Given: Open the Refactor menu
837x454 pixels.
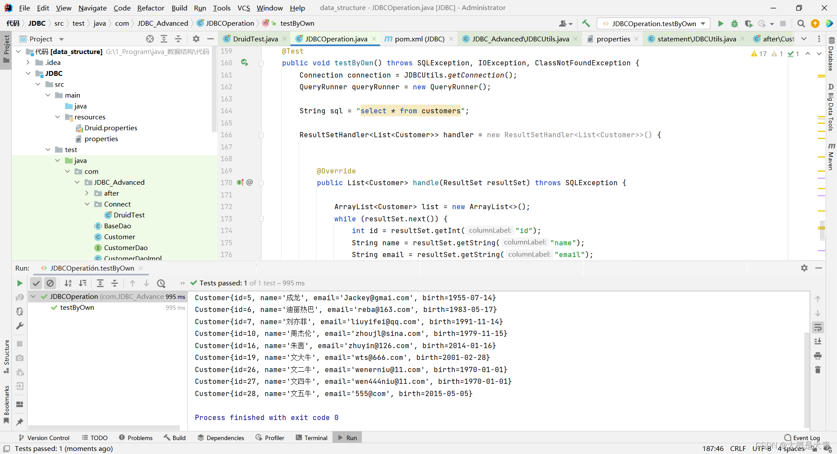Looking at the screenshot, I should (150, 8).
